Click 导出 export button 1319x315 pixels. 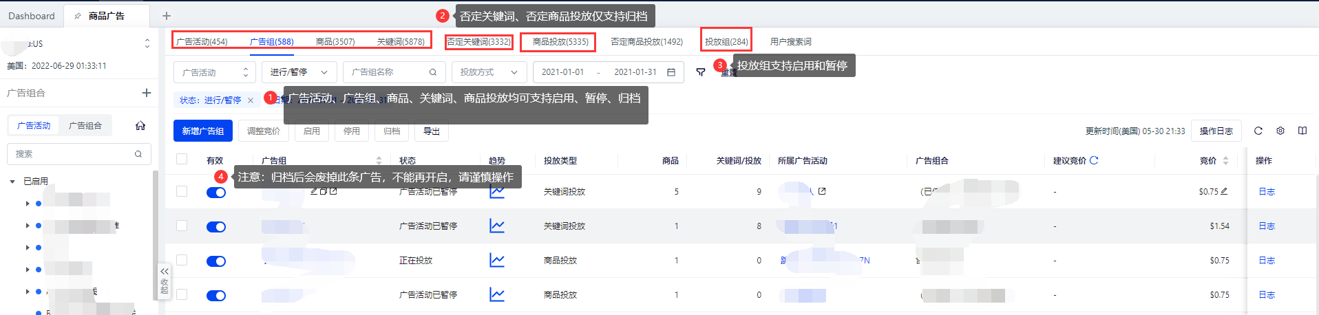pos(432,131)
